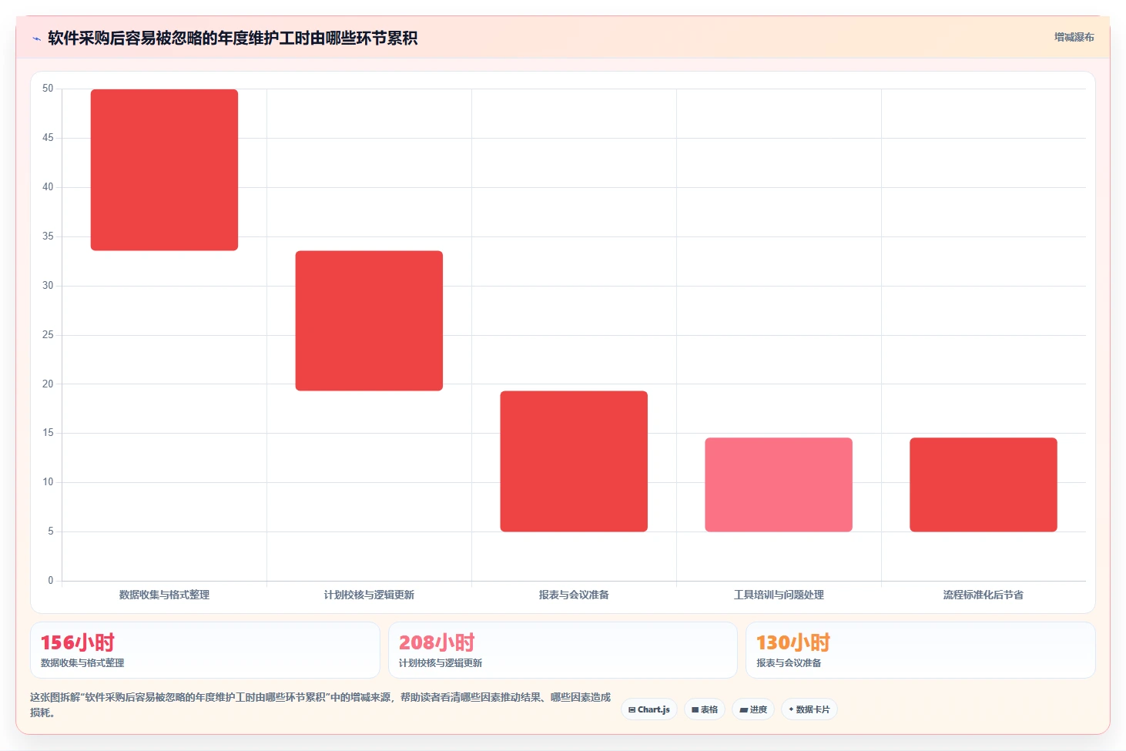This screenshot has height=751, width=1126.
Task: Select the 报表与会议准备 waterfall bar
Action: (x=574, y=461)
